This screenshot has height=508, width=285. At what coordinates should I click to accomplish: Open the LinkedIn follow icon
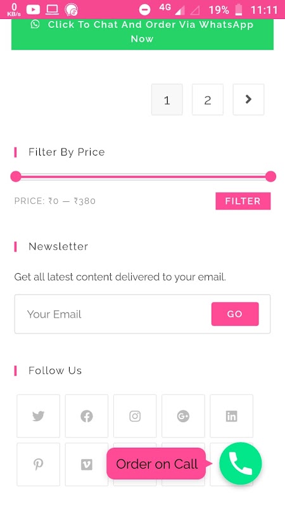pos(231,416)
